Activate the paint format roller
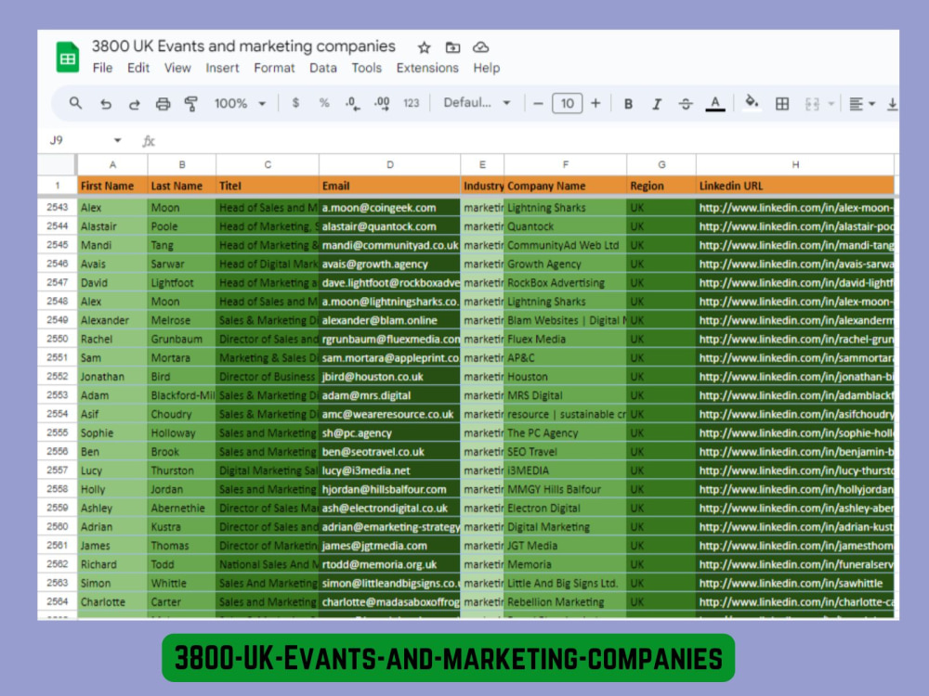 tap(190, 104)
